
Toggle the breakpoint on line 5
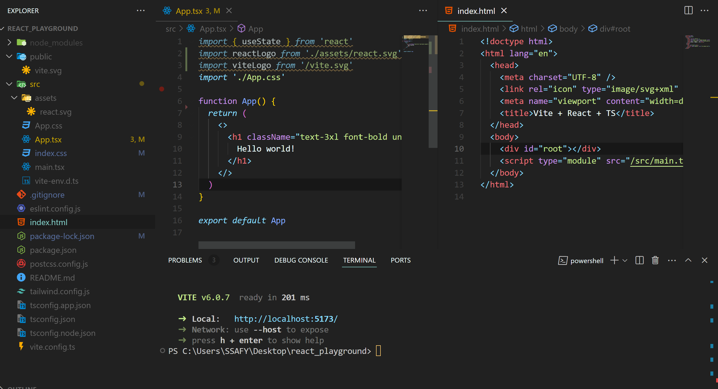point(162,89)
